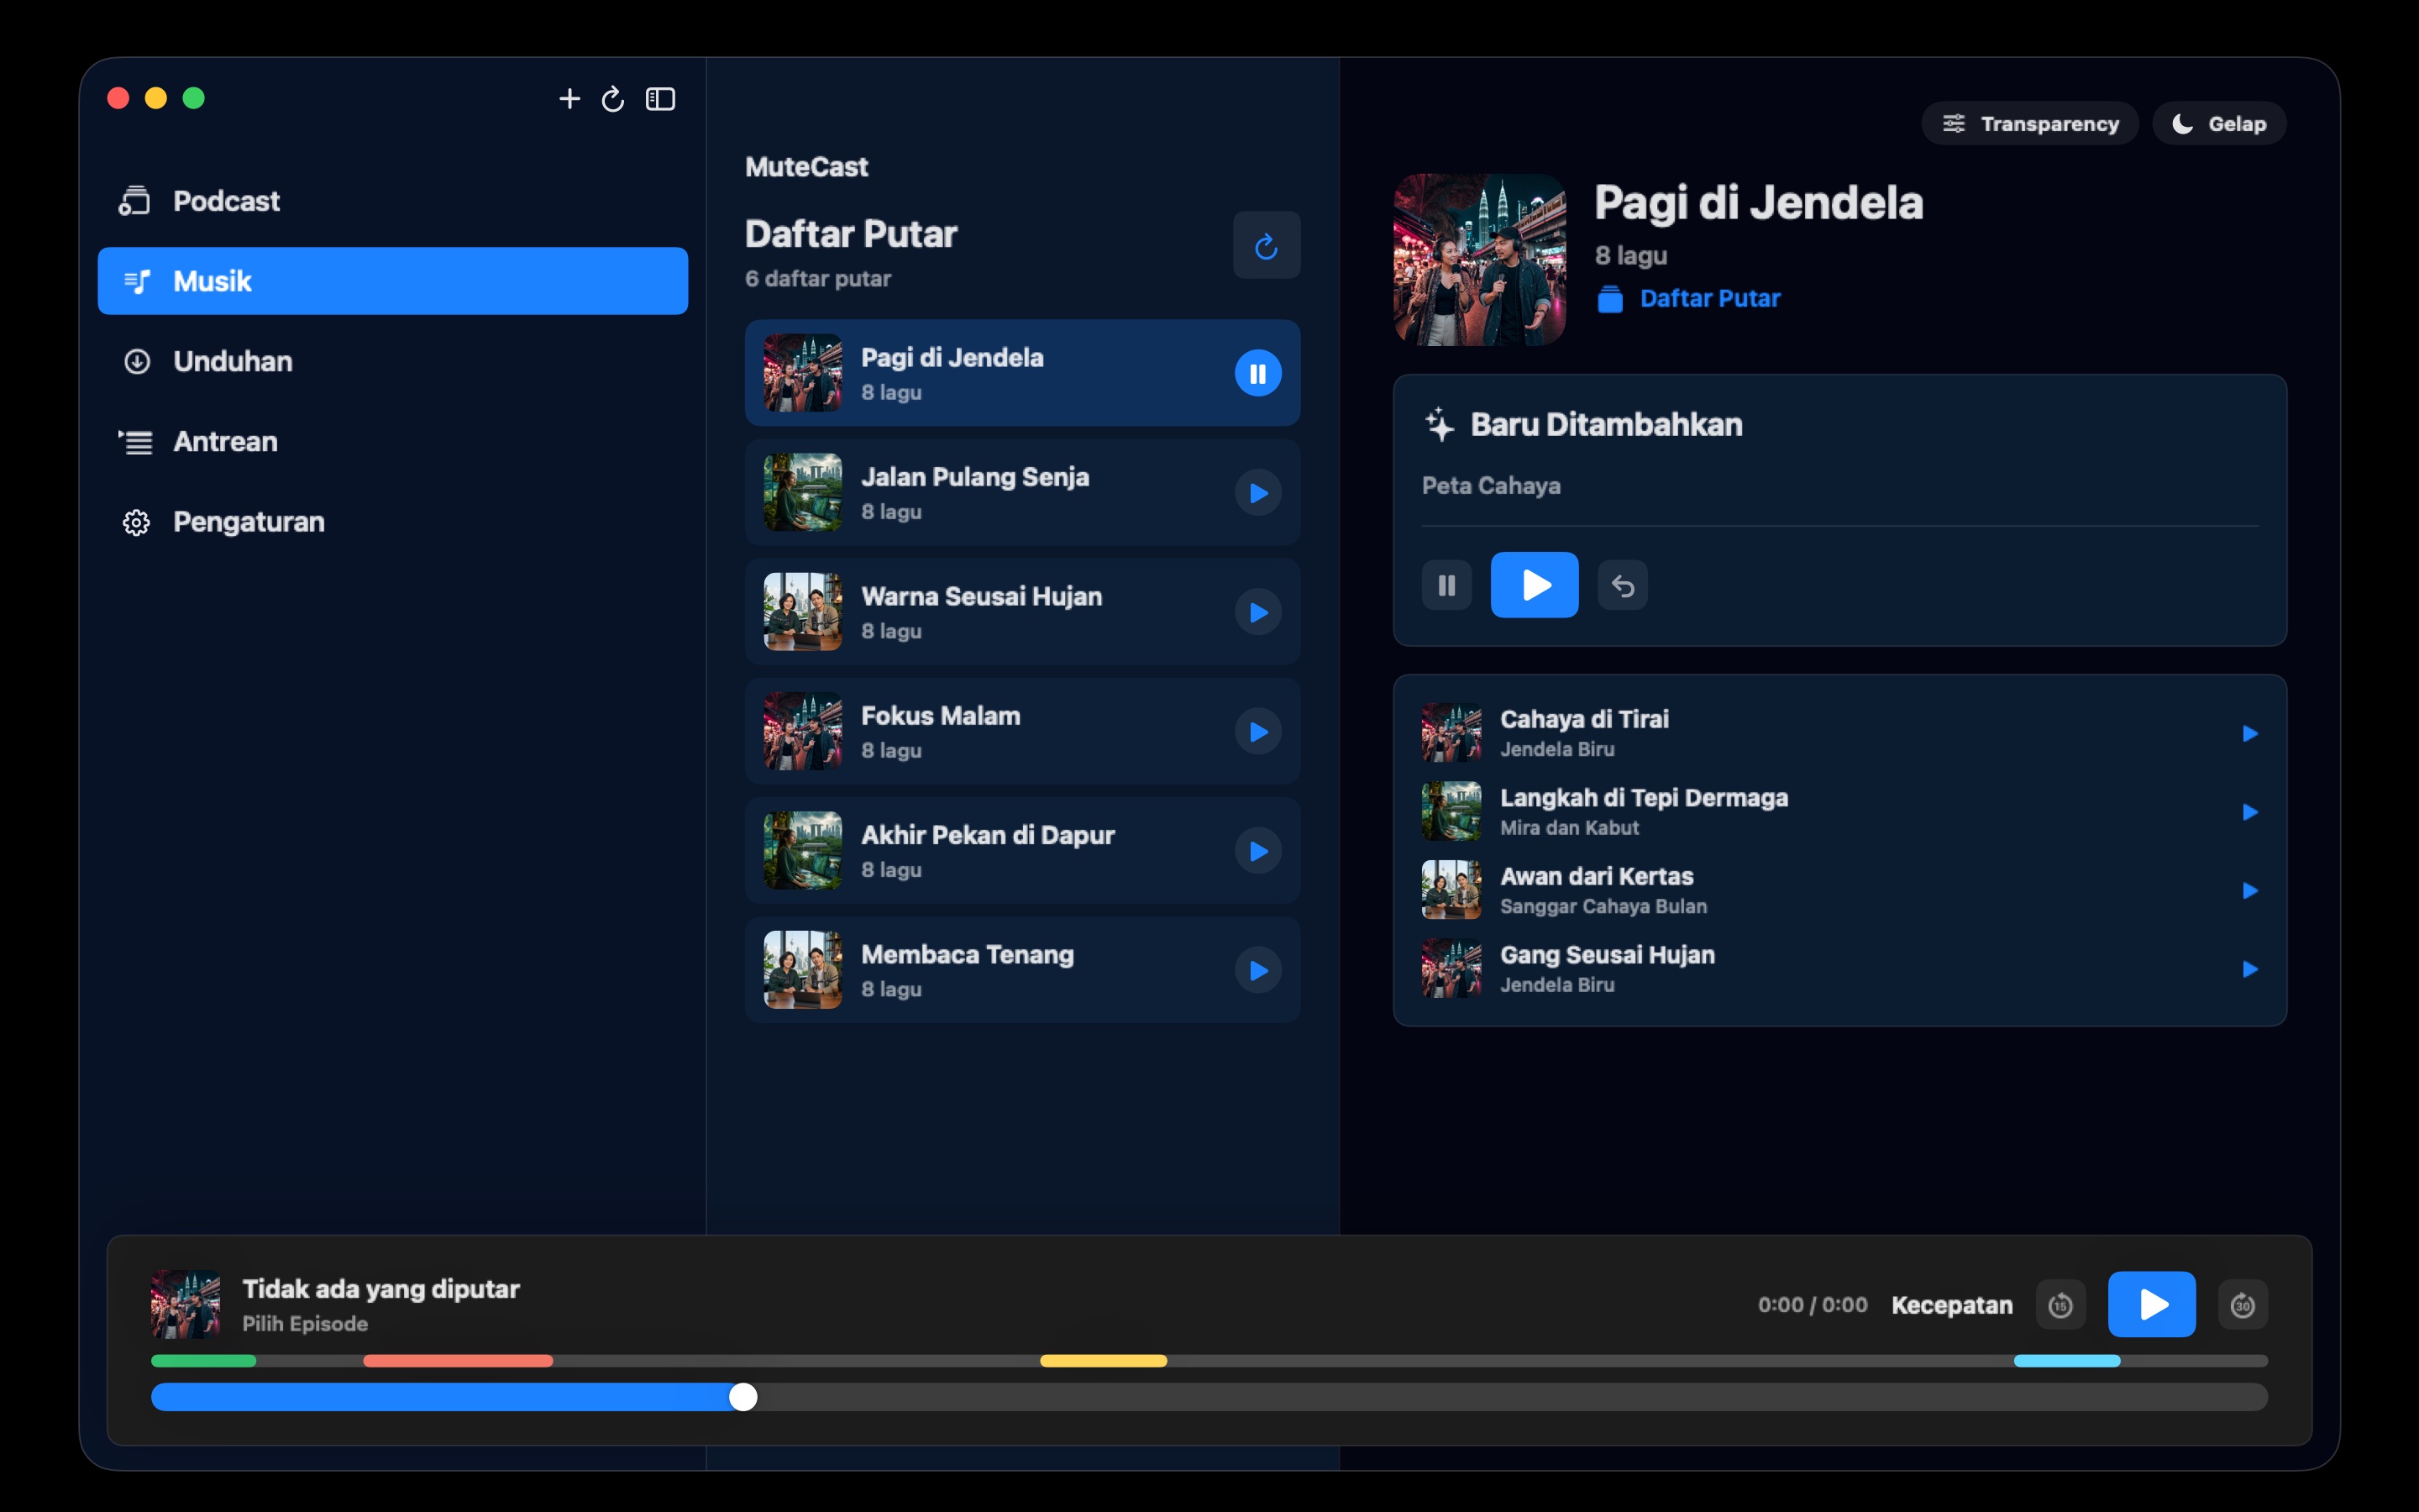Open Kecepatan speed control
Image resolution: width=2419 pixels, height=1512 pixels.
1951,1305
